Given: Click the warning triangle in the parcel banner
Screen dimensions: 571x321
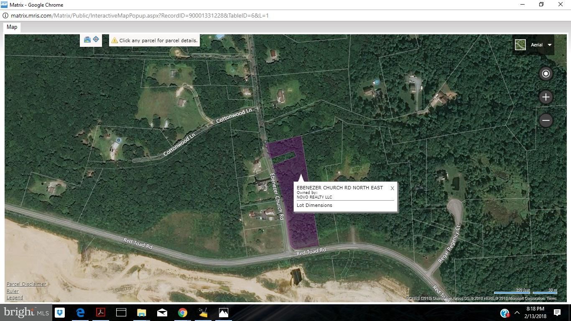Looking at the screenshot, I should (115, 40).
